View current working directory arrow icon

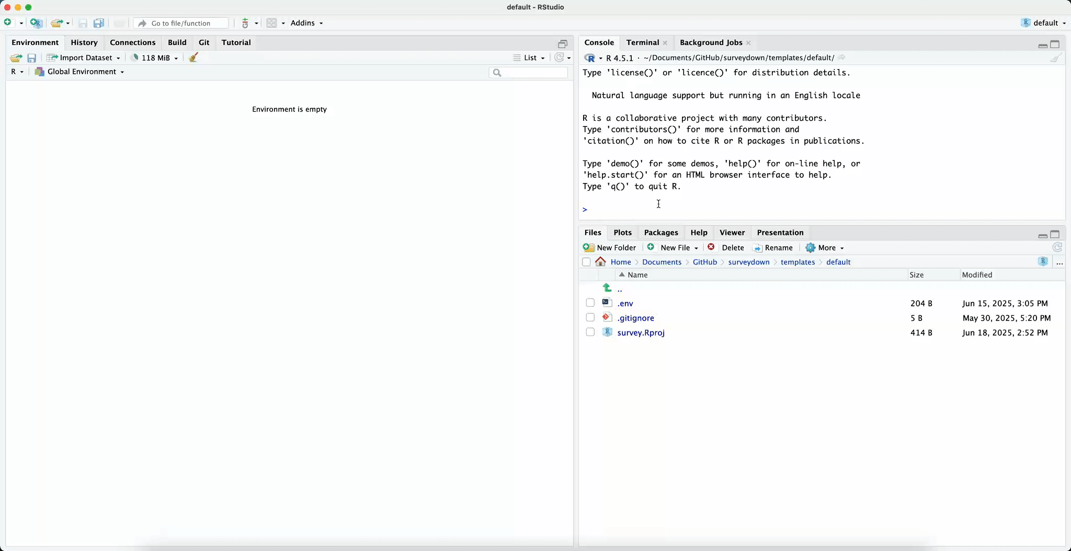point(841,58)
